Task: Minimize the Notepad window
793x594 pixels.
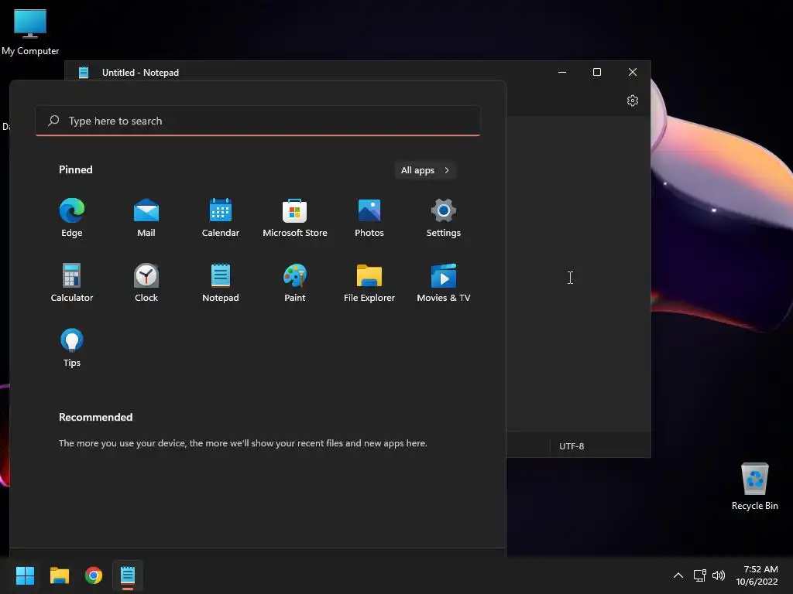Action: pyautogui.click(x=562, y=72)
